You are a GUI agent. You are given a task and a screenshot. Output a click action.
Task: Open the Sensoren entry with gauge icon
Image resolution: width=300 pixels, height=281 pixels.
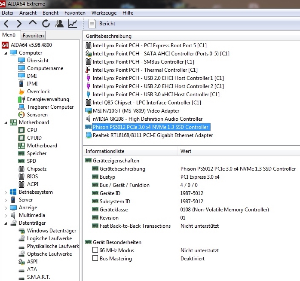37,115
